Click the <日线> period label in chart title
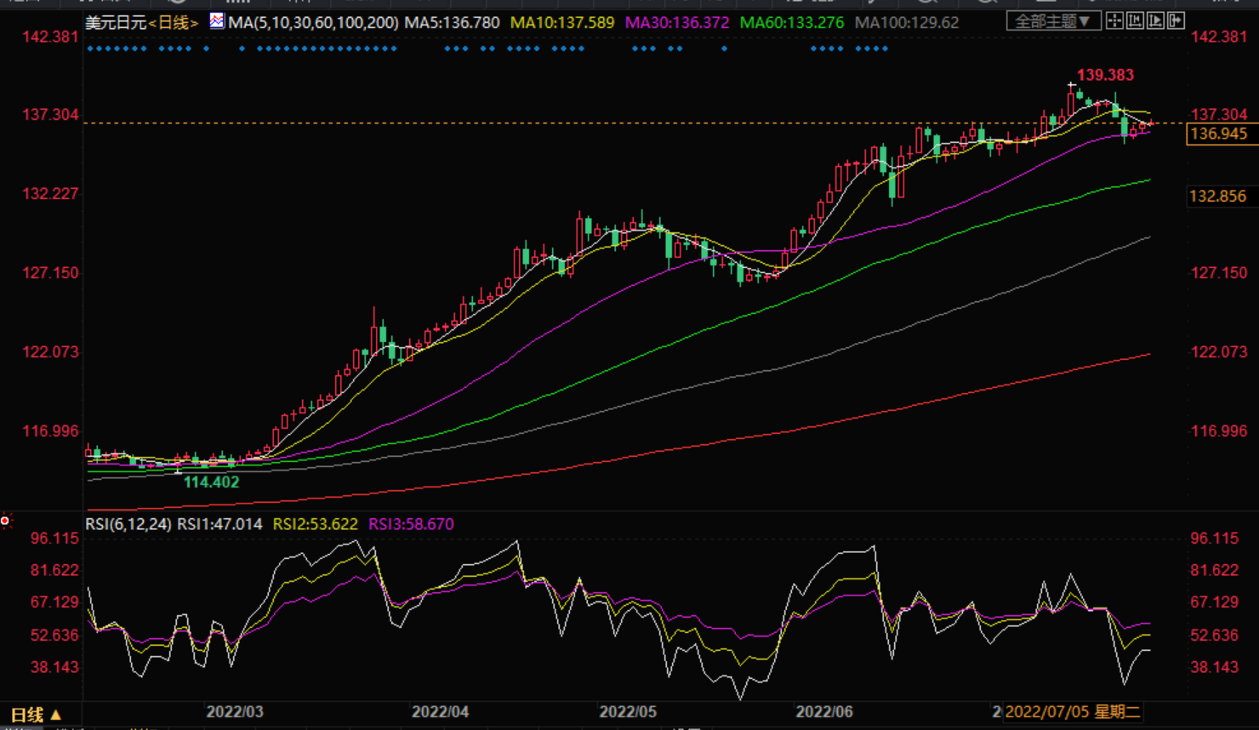 tap(174, 23)
